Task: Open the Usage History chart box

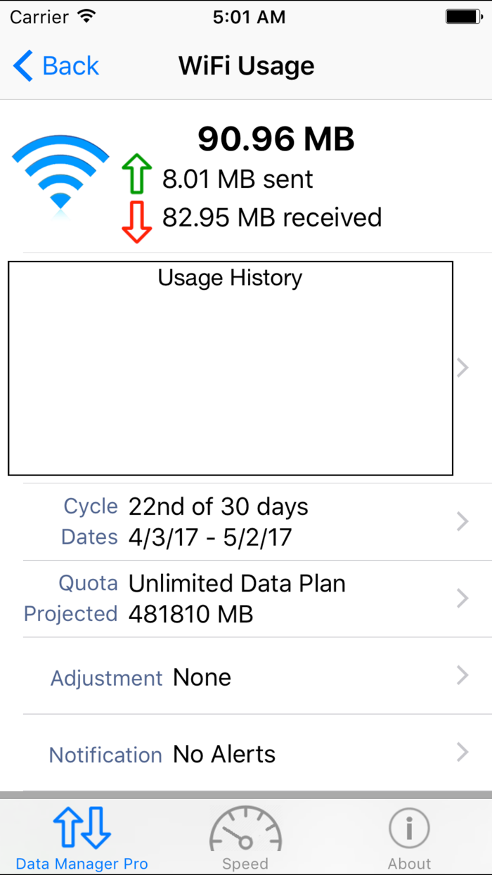Action: point(231,369)
